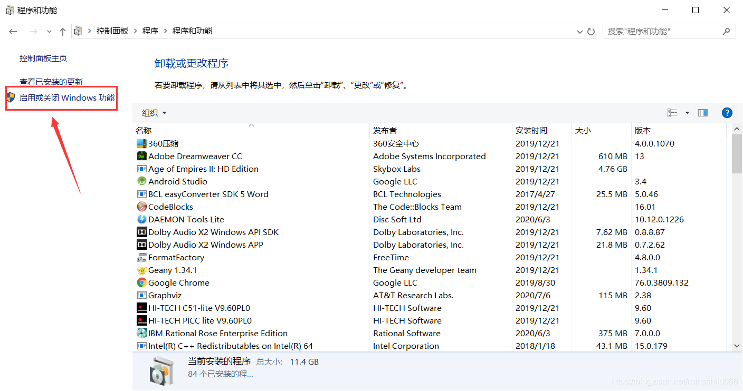The width and height of the screenshot is (743, 391).
Task: Click publisher The Geany developer team
Action: click(x=425, y=270)
